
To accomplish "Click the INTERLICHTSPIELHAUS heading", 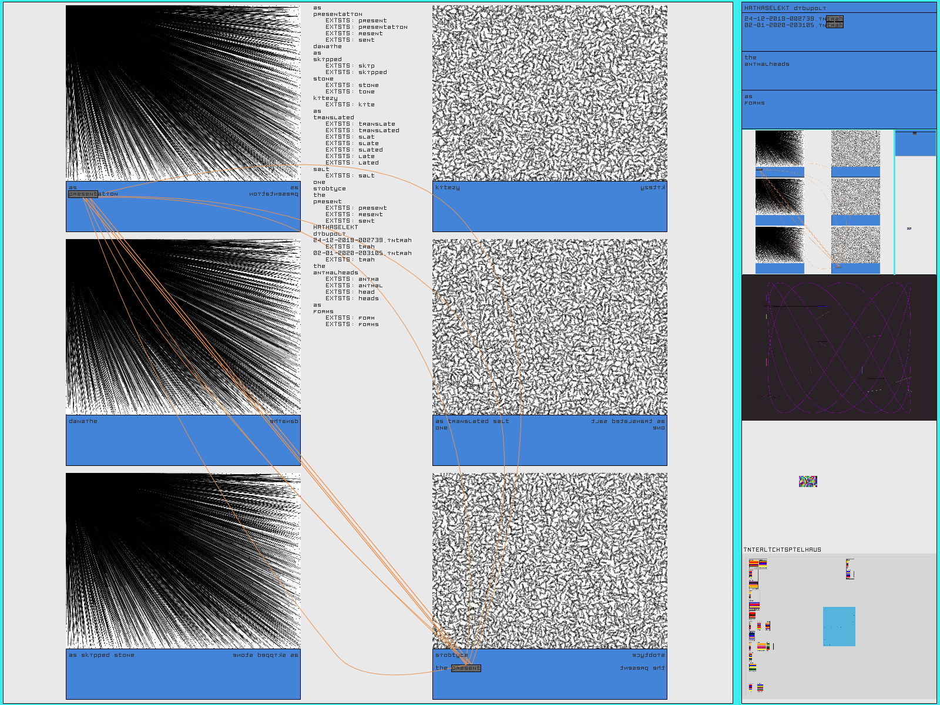I will click(782, 550).
